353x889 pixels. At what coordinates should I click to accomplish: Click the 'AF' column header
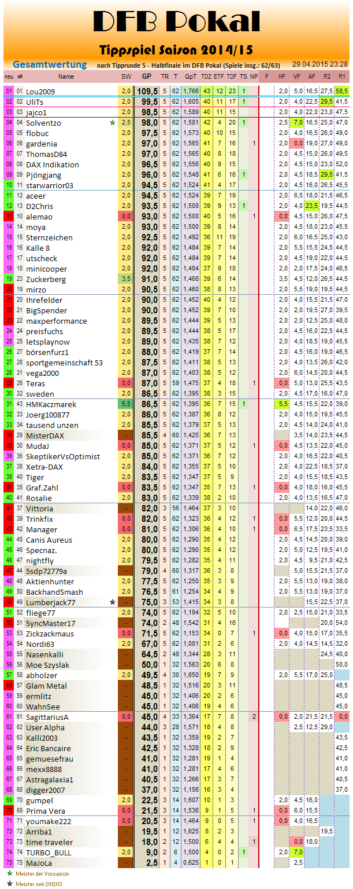(311, 77)
